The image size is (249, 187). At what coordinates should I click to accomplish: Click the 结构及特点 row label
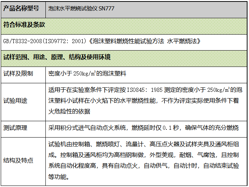pyautogui.click(x=17, y=160)
